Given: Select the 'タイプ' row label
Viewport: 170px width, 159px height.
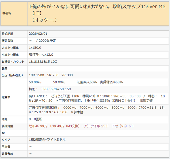Looking at the screenshot, I should click(6, 140).
